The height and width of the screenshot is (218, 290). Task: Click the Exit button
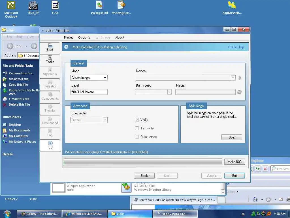click(234, 175)
